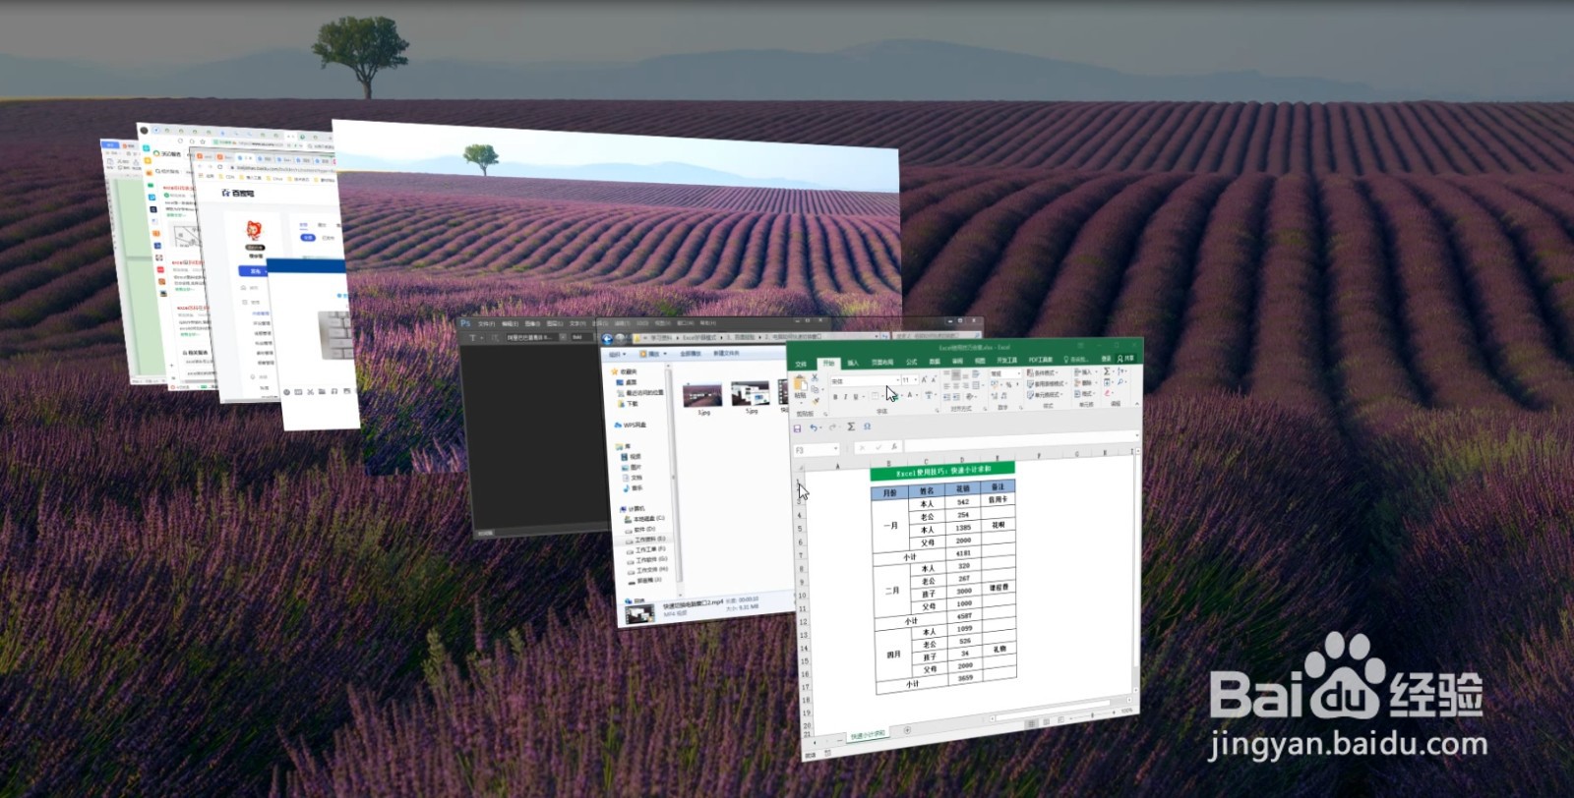Switch to the 公式 tab in Excel
Screen dimensions: 1574x798
(911, 363)
